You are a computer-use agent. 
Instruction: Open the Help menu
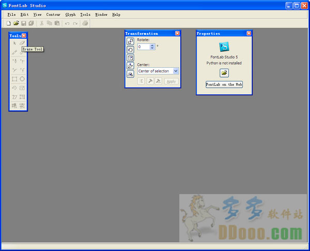(x=116, y=14)
